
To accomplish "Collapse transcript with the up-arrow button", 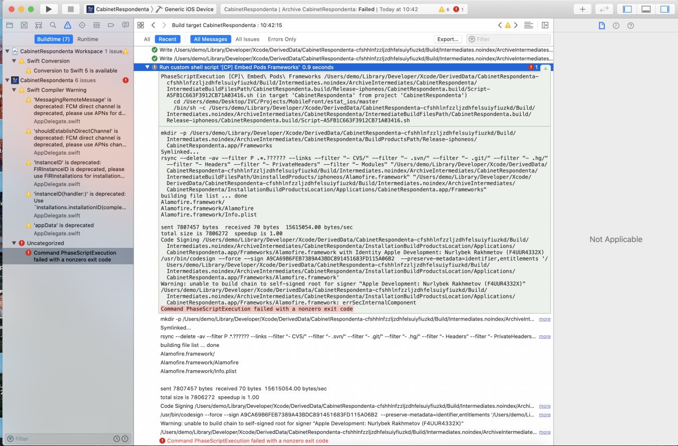I will (545, 67).
